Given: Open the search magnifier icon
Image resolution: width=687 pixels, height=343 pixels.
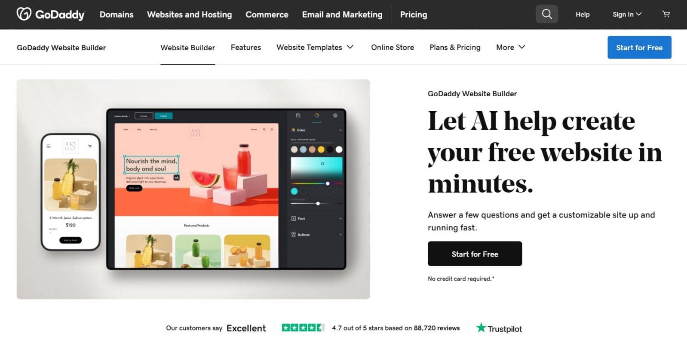Looking at the screenshot, I should [x=547, y=14].
